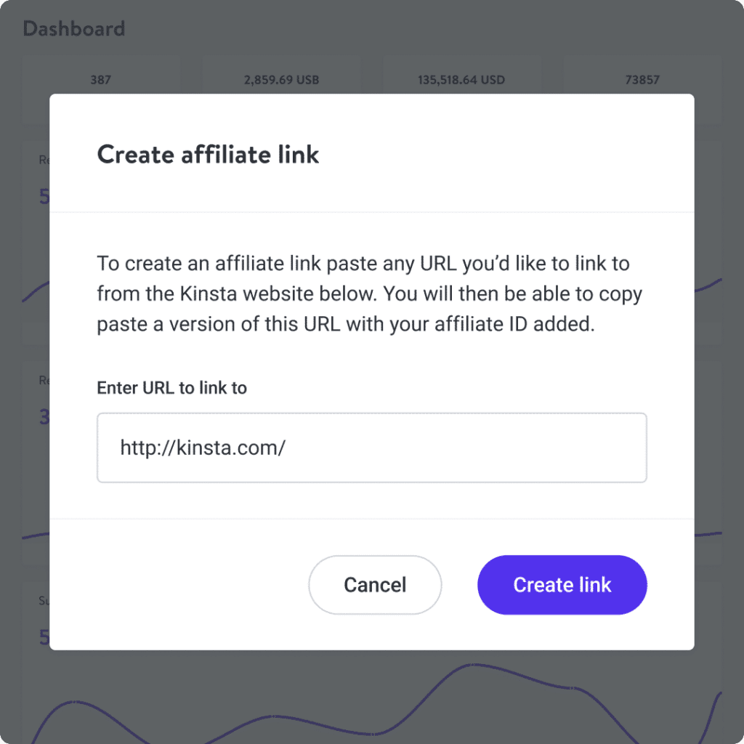Click the "Create affiliate link" dialog title
This screenshot has width=744, height=744.
pos(208,155)
